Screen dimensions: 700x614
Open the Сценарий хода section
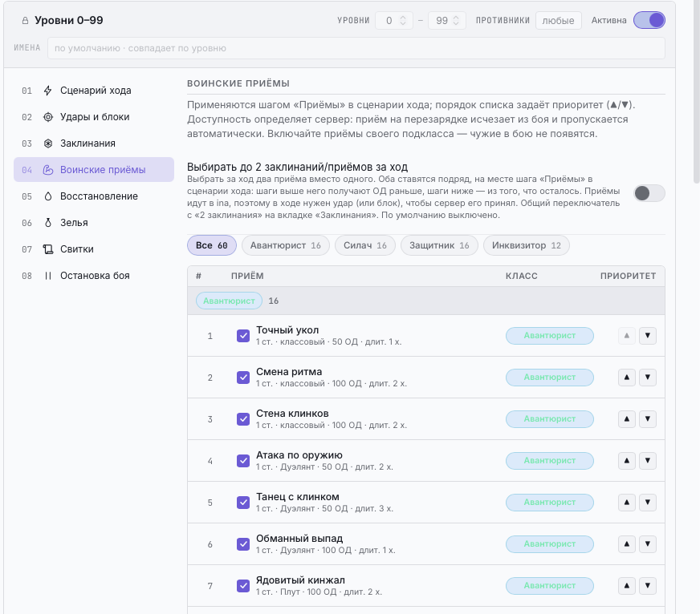94,91
